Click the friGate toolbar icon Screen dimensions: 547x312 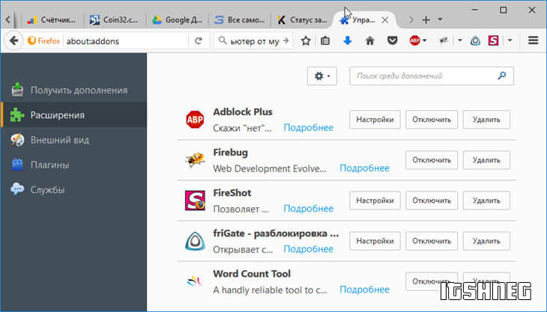475,41
